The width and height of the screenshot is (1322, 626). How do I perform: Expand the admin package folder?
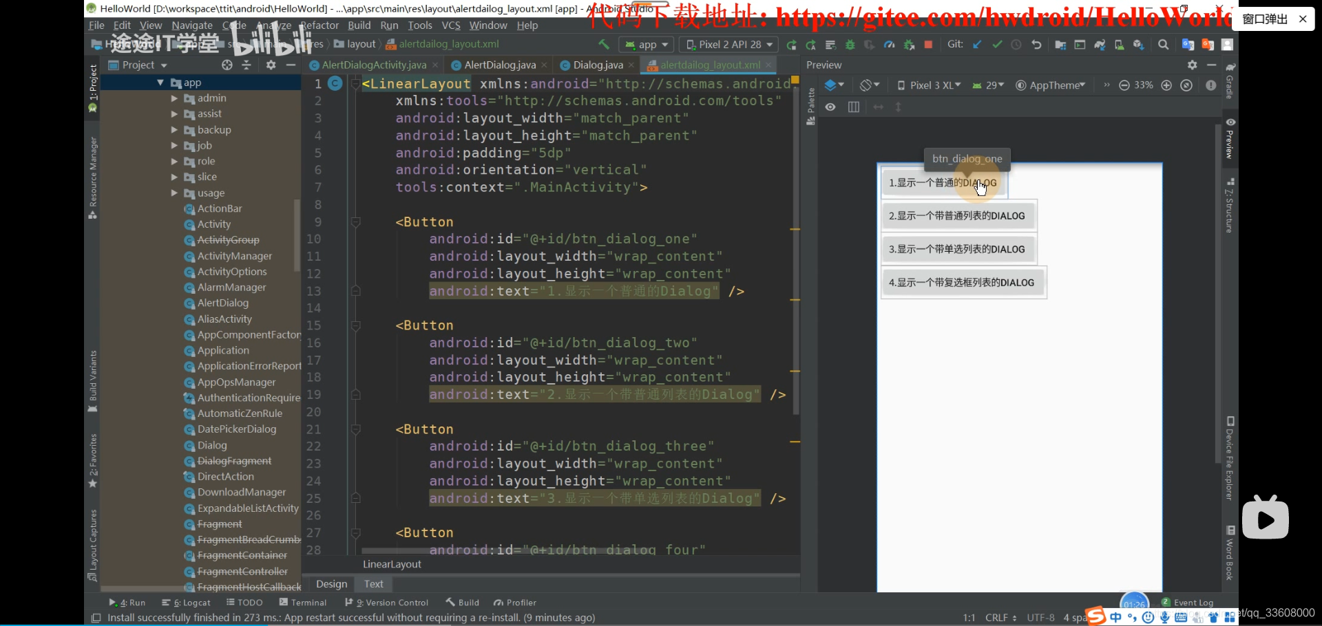click(x=174, y=98)
